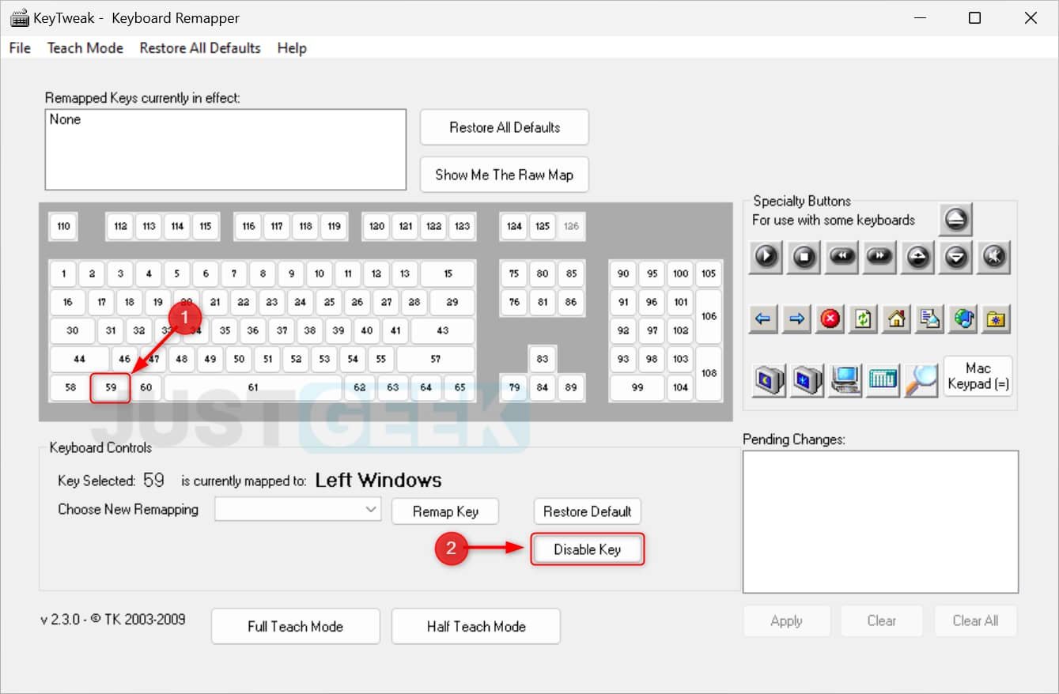The width and height of the screenshot is (1059, 694).
Task: Select key 60 on the keyboard map
Action: pyautogui.click(x=146, y=387)
